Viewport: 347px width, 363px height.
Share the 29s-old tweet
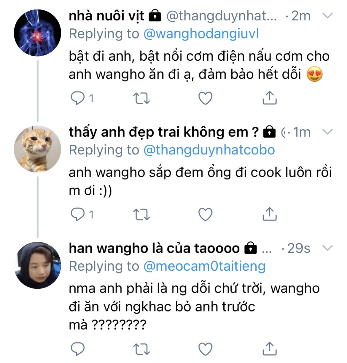point(269,349)
